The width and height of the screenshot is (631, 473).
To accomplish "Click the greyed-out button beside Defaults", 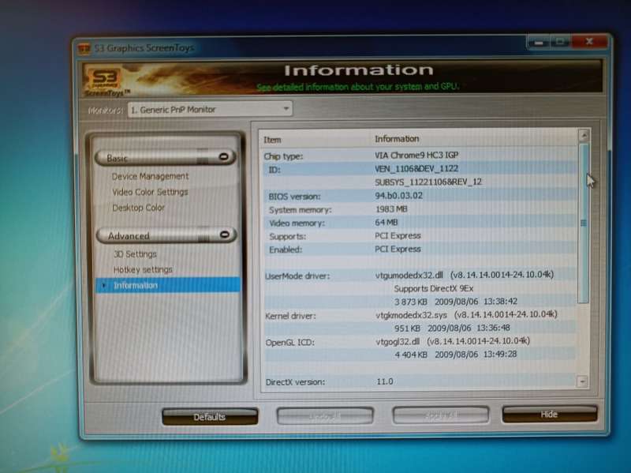I will click(325, 415).
